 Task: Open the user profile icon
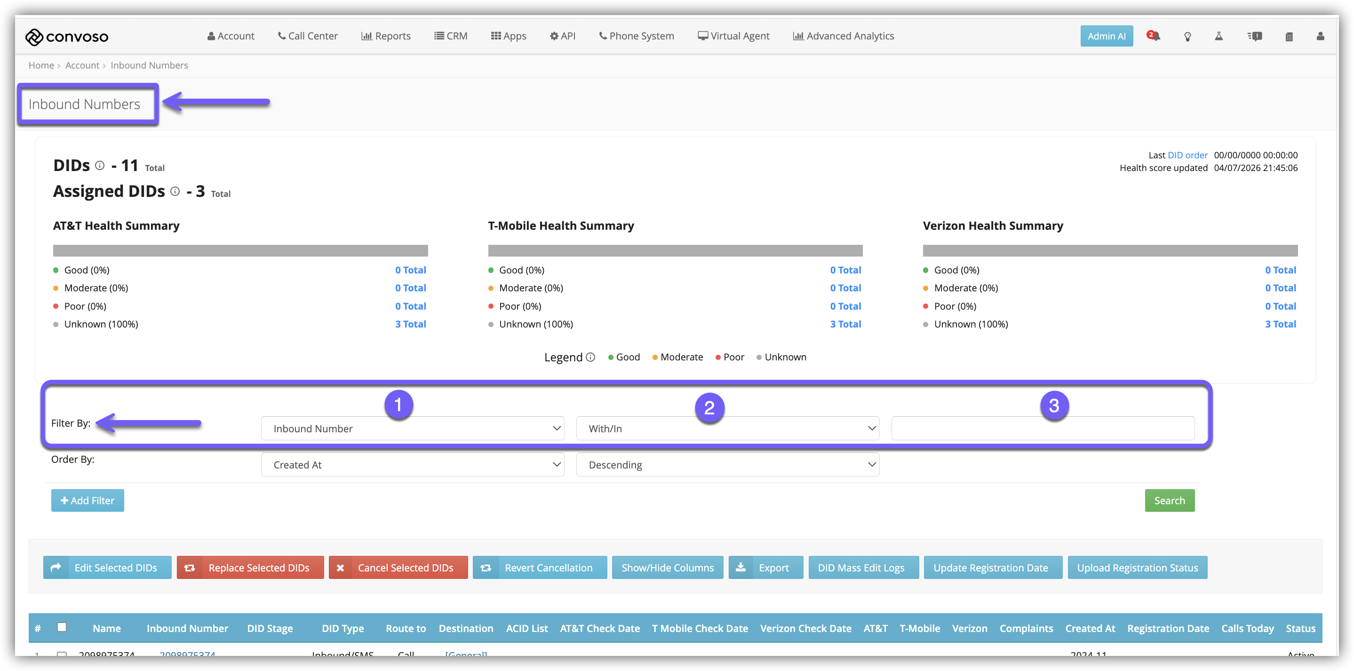[x=1320, y=36]
